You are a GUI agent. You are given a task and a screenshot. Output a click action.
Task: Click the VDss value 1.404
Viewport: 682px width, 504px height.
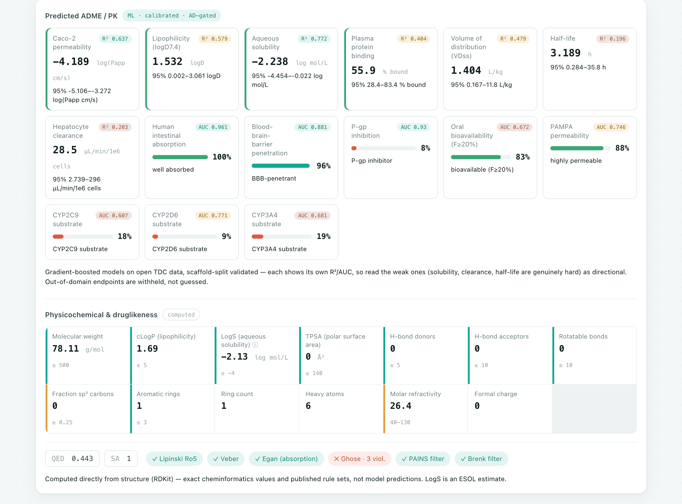pyautogui.click(x=466, y=71)
